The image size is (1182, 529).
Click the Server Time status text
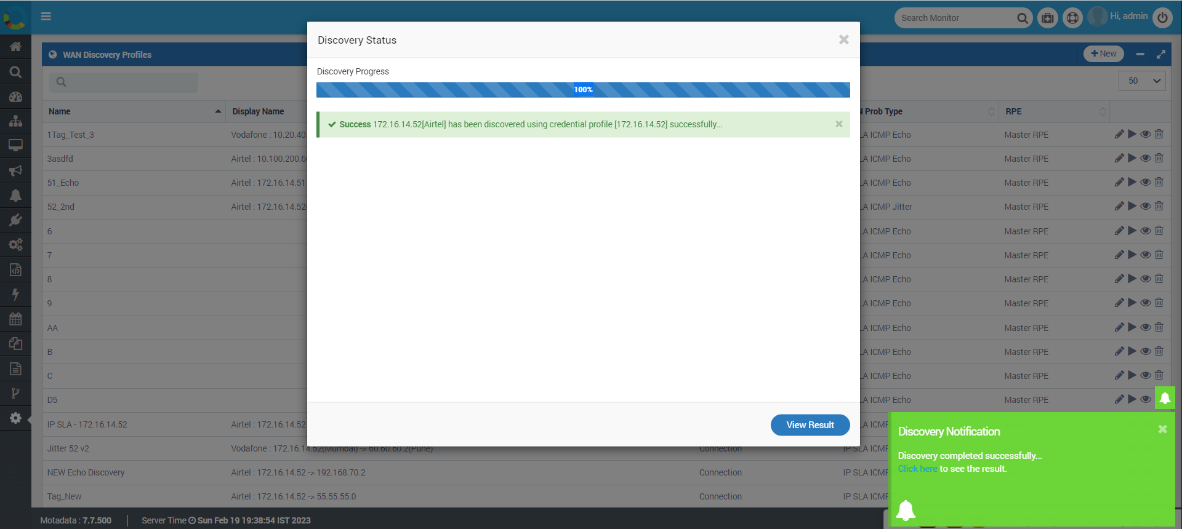(226, 520)
